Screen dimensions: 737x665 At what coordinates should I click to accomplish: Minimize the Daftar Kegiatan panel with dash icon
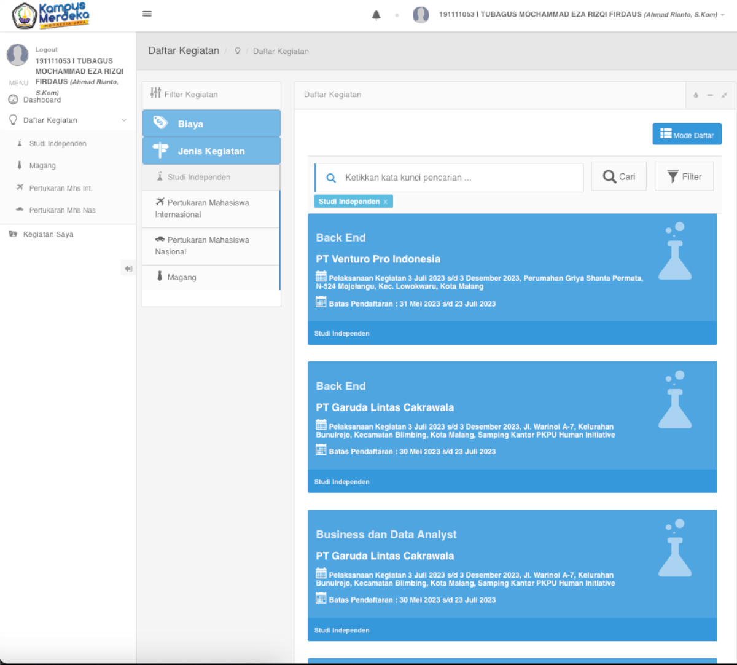click(710, 95)
